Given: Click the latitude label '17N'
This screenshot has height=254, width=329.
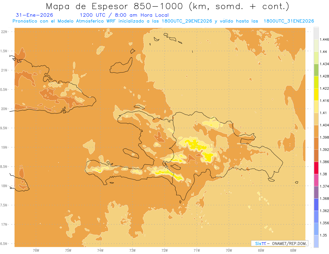Looking at the screenshot, I should pos(4,224).
